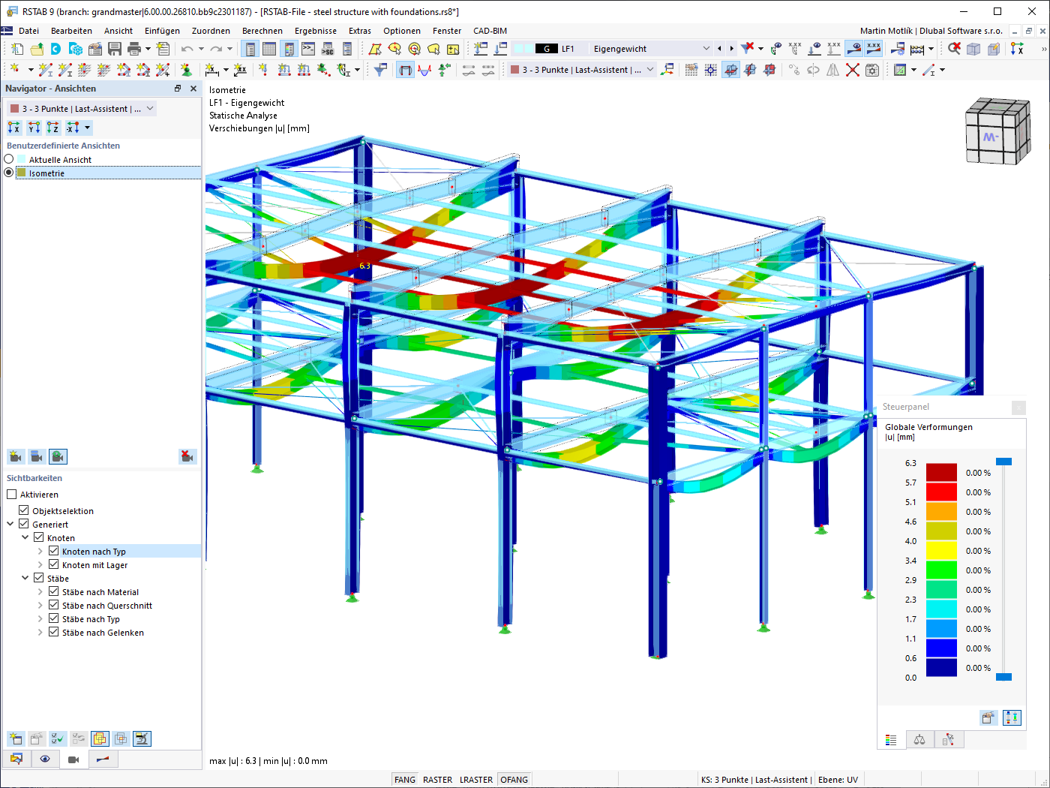The width and height of the screenshot is (1050, 788).
Task: Activate the member frame display icon
Action: pyautogui.click(x=405, y=70)
